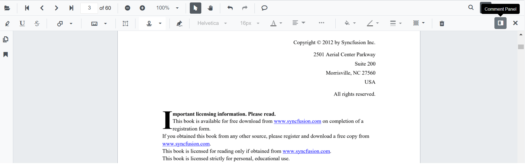Screen dimensions: 526x168
Task: Open the line thickness dropdown
Action: [x=396, y=23]
